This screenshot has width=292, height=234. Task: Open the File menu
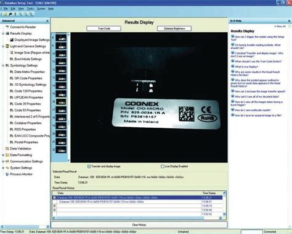6,9
